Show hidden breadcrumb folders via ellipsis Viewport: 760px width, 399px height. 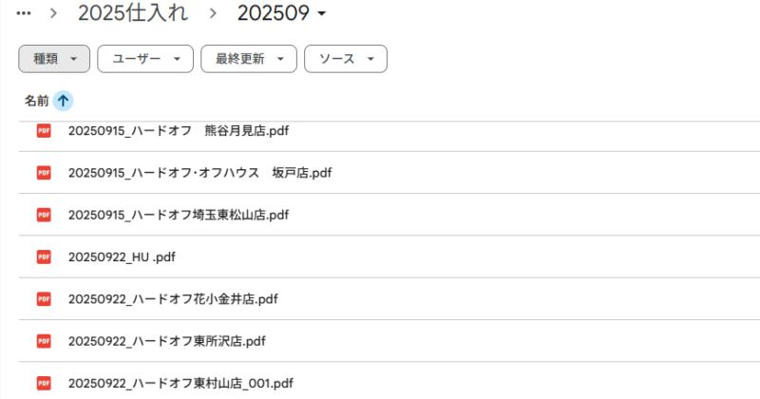pyautogui.click(x=25, y=14)
